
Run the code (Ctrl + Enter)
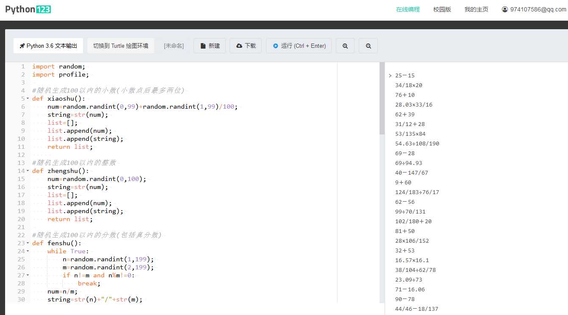coord(299,46)
